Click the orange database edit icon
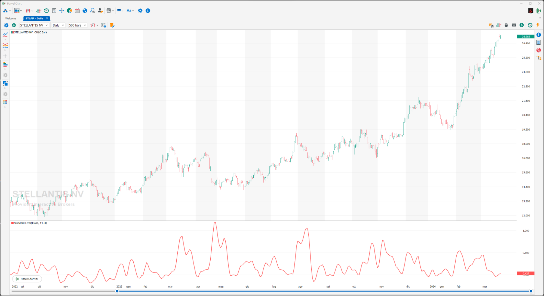The height and width of the screenshot is (296, 544). [112, 25]
